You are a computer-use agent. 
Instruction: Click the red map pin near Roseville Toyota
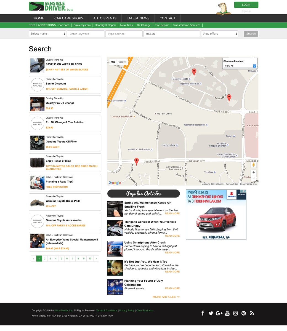click(x=194, y=72)
